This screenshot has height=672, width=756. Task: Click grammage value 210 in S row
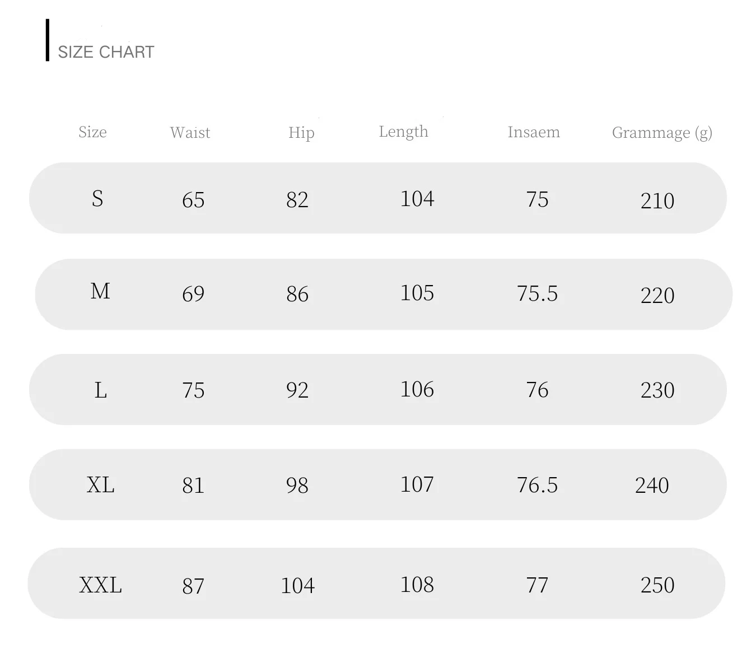pos(657,200)
